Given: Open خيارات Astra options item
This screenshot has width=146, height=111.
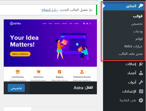Looking at the screenshot, I should coord(133,46).
